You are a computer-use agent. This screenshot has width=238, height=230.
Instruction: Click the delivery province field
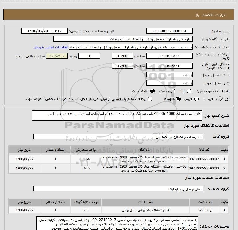point(169,75)
